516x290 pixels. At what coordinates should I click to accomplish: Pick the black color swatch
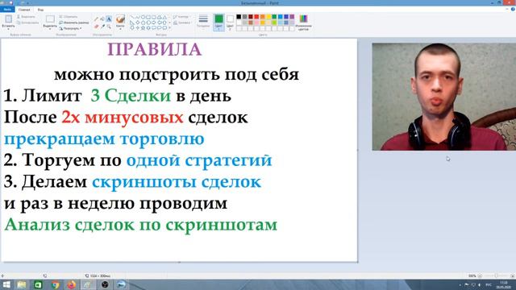[x=239, y=17]
